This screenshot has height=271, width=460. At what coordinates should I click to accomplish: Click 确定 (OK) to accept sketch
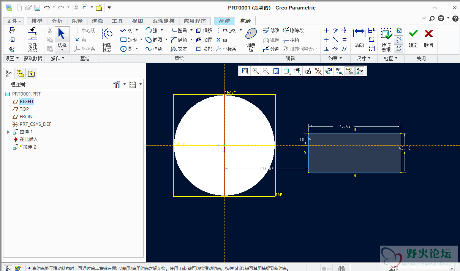point(413,38)
